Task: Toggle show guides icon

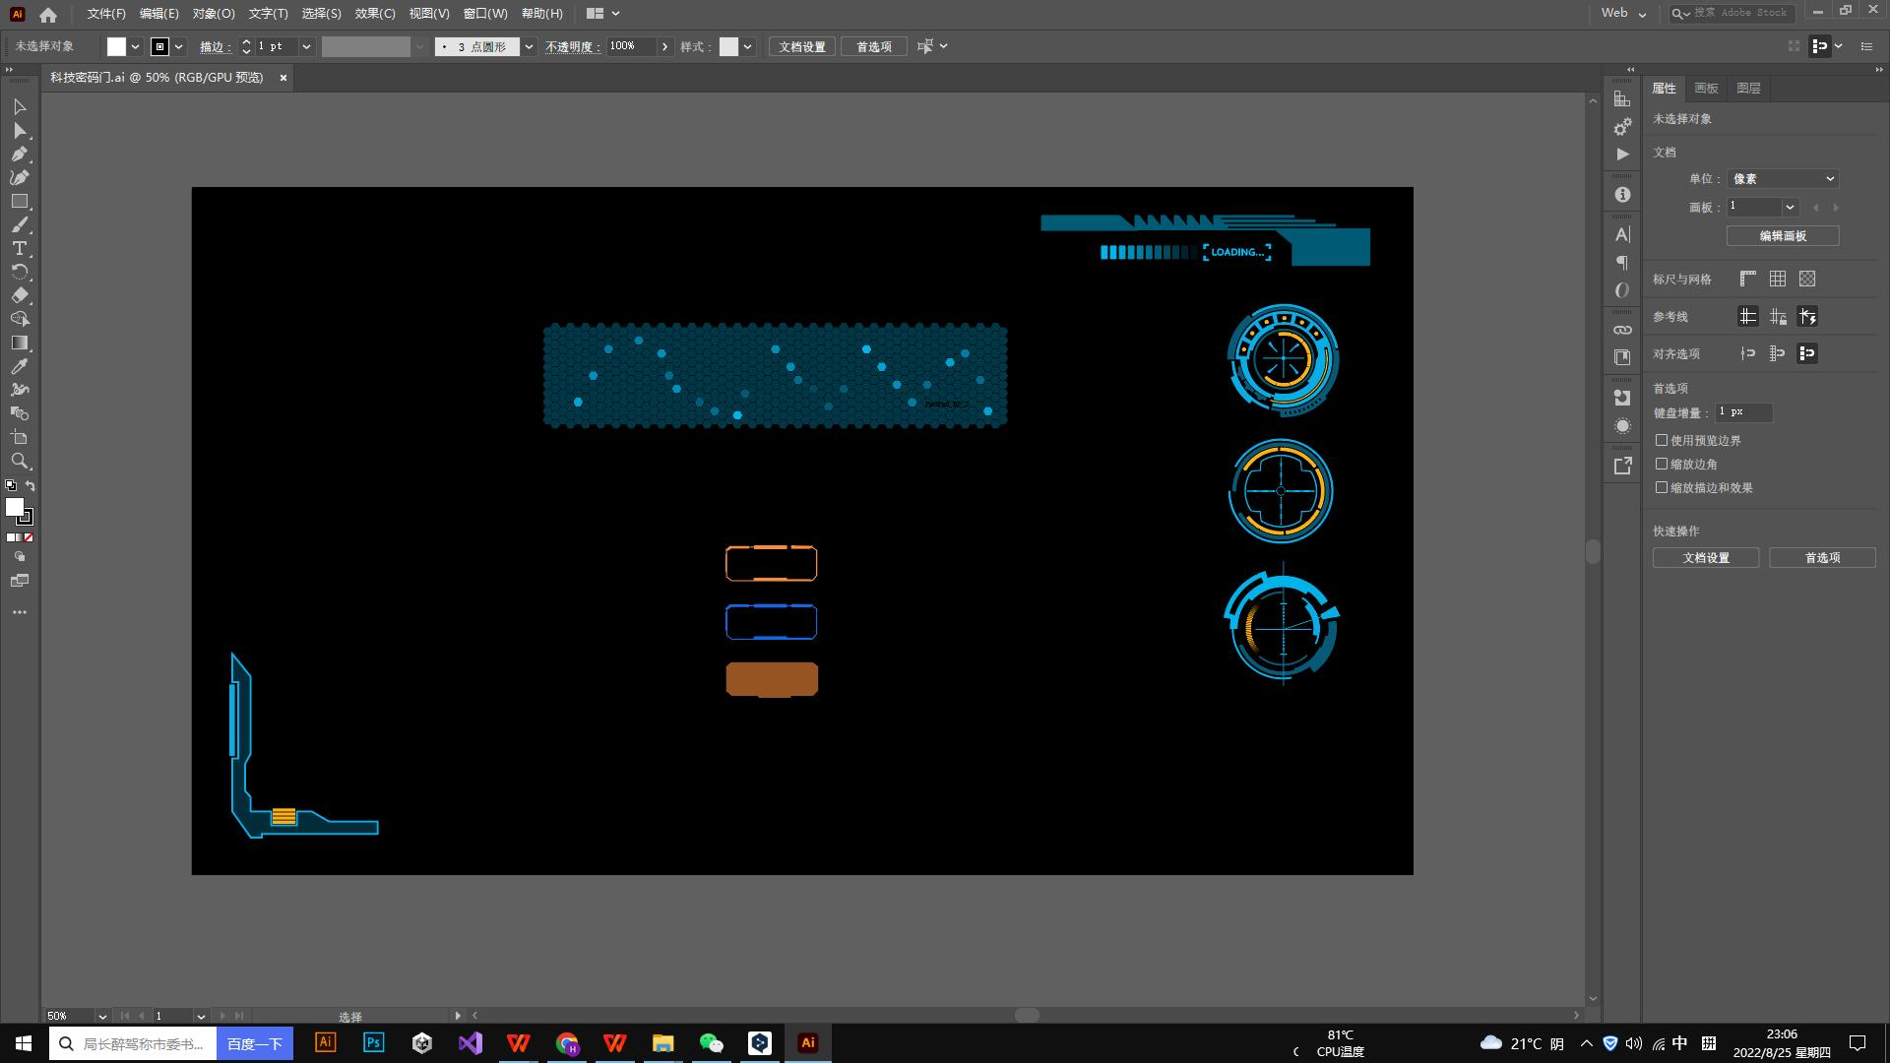Action: tap(1748, 317)
